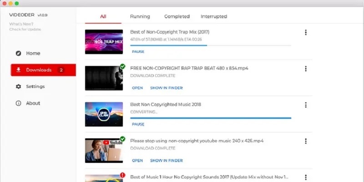Click Check for Update link
Screen dimensions: 364x182
[x=25, y=29]
